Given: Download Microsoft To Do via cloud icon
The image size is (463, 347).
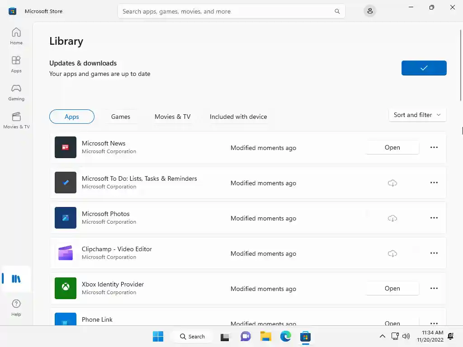Looking at the screenshot, I should coord(392,183).
